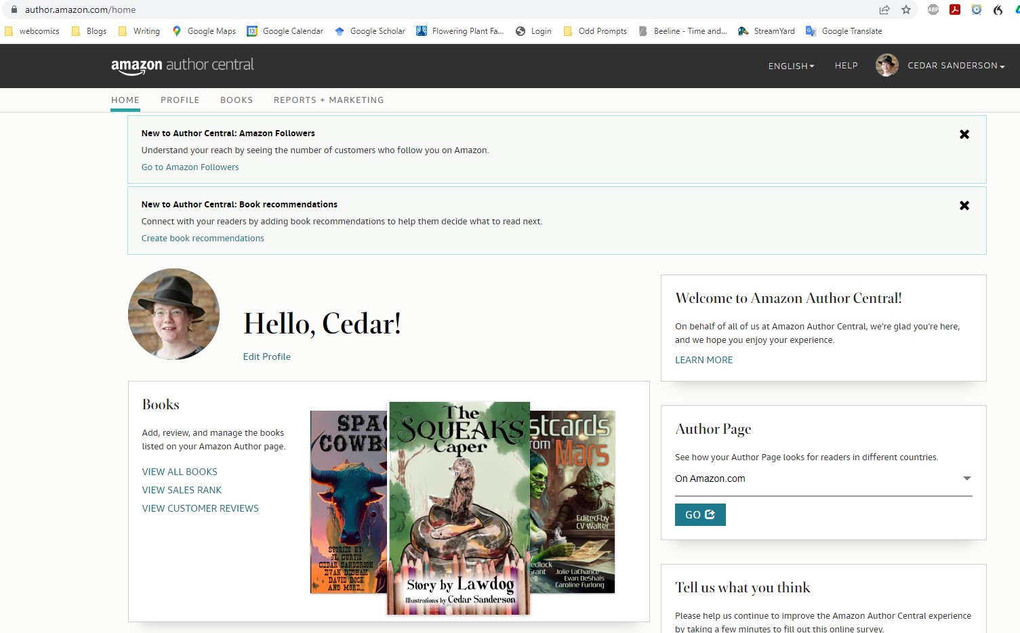Open the Google Translate bookmark

click(844, 31)
